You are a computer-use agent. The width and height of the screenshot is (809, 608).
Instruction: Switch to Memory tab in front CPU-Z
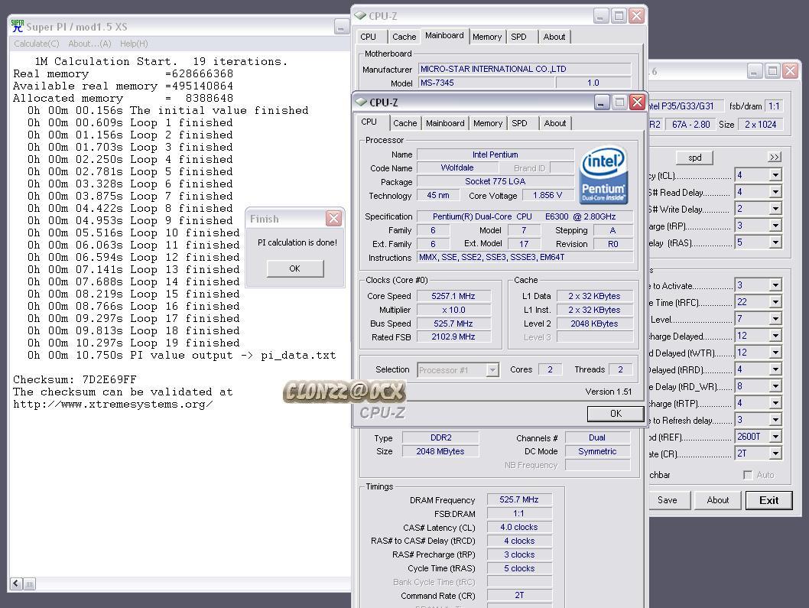pos(488,123)
